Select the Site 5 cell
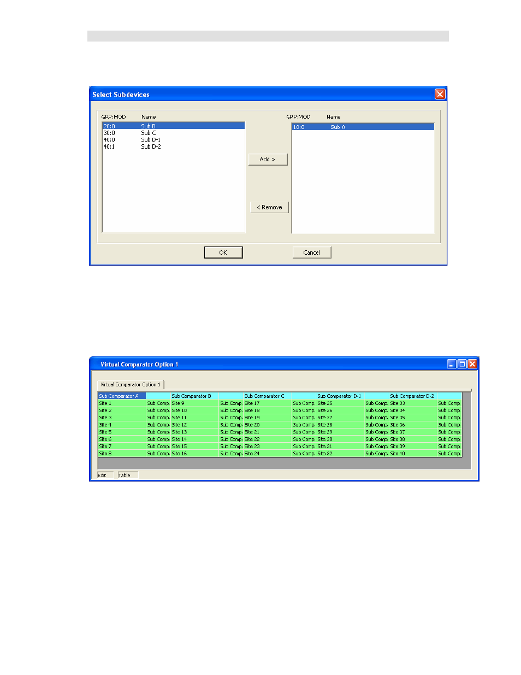Screen dimensions: 521x675 122,432
